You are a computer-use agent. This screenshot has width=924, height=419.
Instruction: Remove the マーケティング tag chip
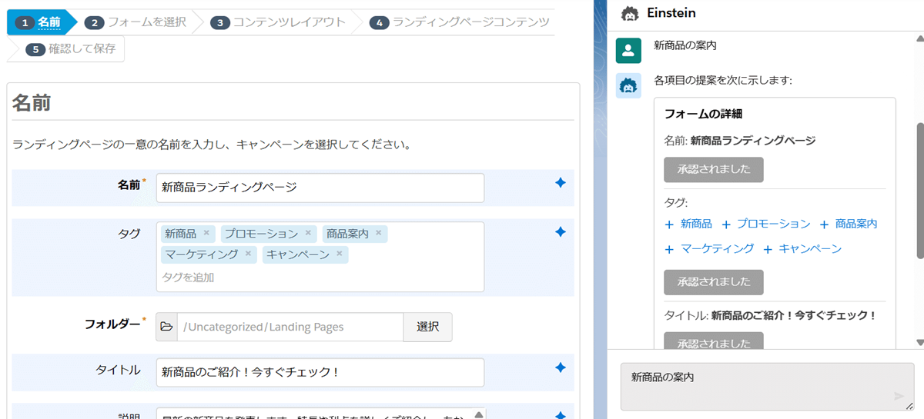click(248, 254)
